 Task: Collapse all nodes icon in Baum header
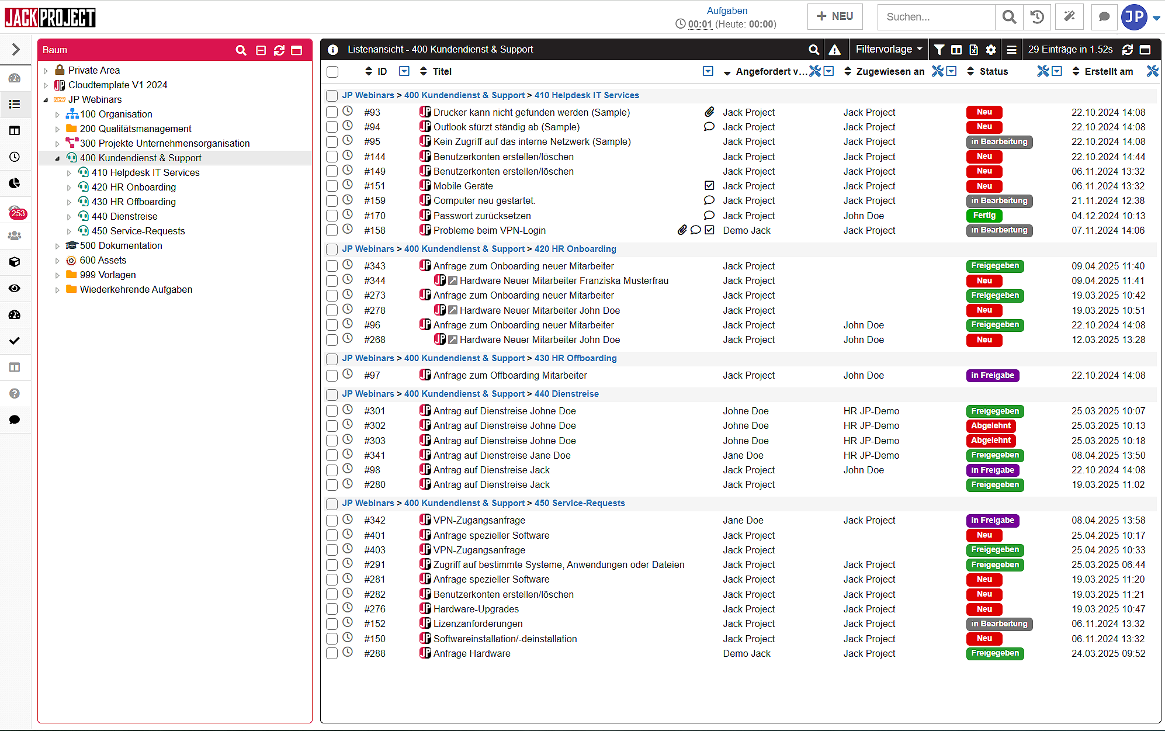261,50
